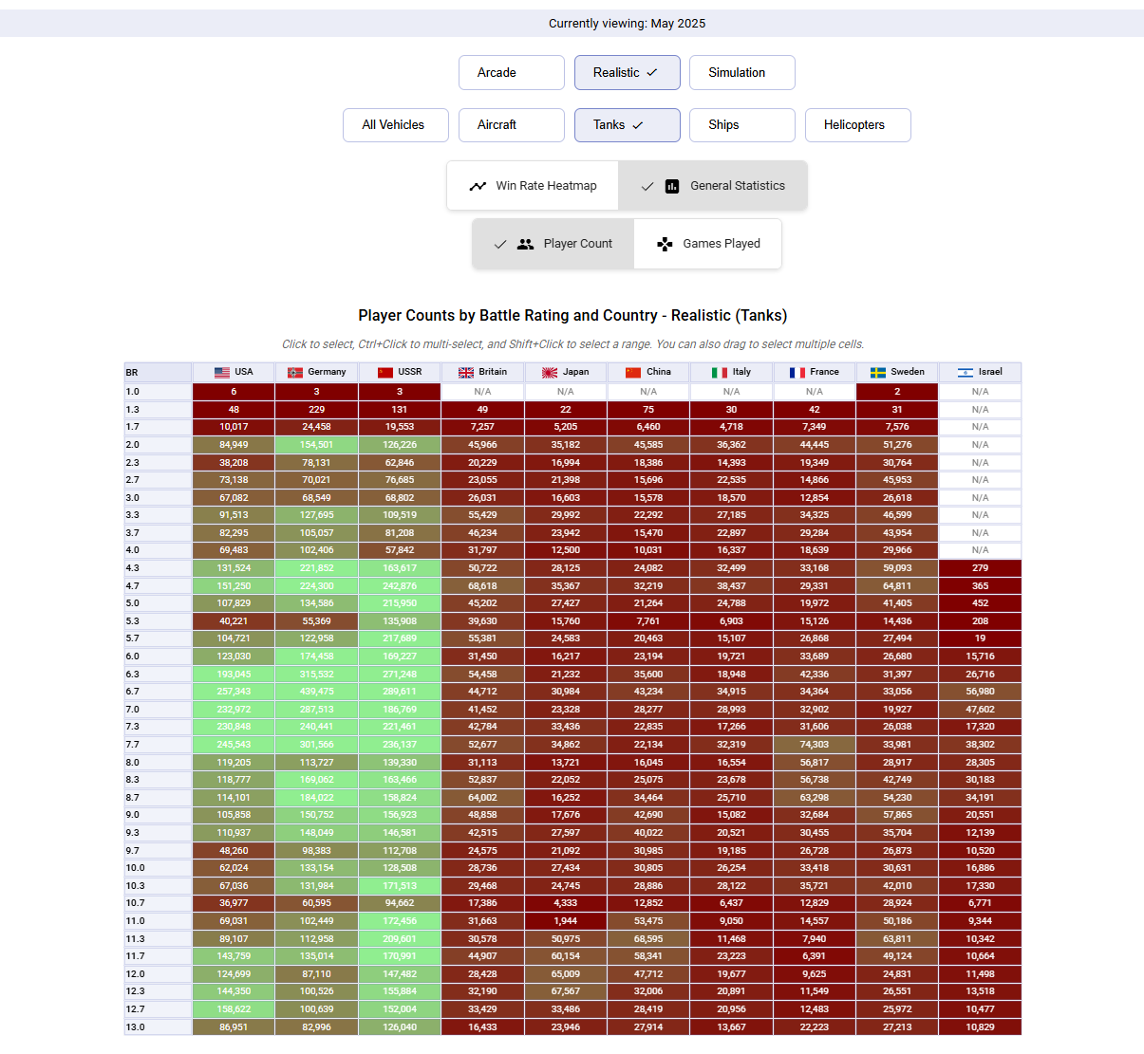Select China cell showing 7,761
Image resolution: width=1144 pixels, height=1054 pixels.
point(648,621)
